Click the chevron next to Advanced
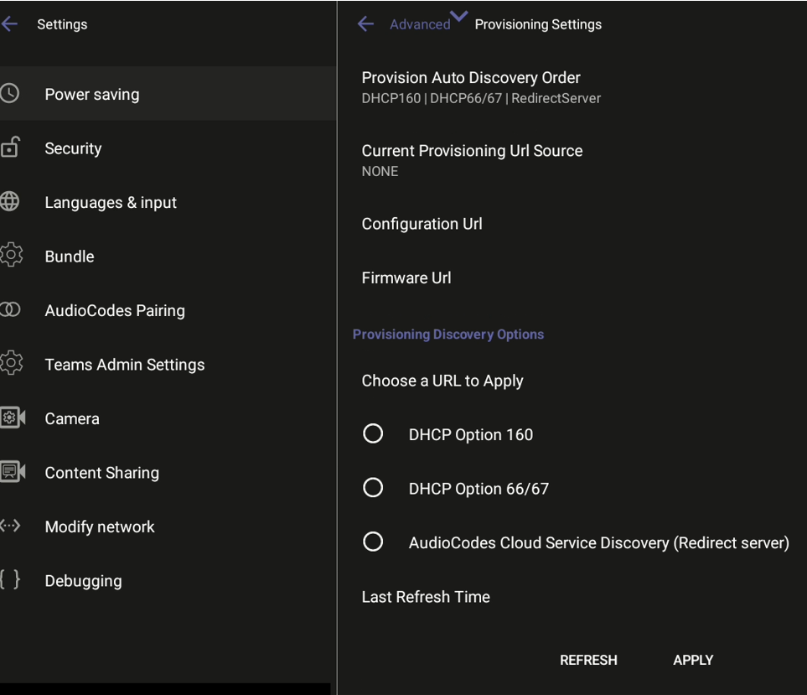 tap(459, 16)
